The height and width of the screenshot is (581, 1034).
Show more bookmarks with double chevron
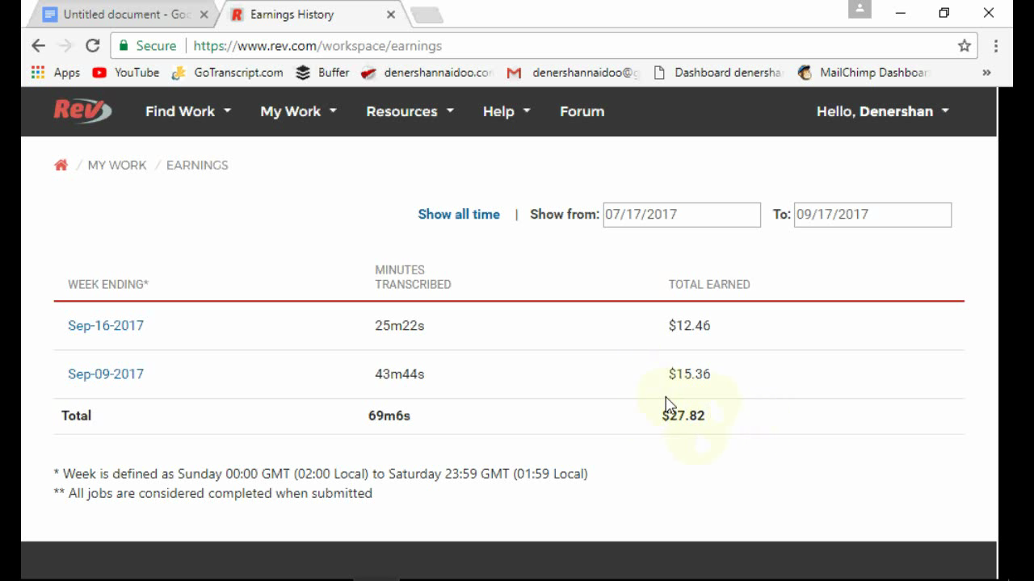coord(986,73)
